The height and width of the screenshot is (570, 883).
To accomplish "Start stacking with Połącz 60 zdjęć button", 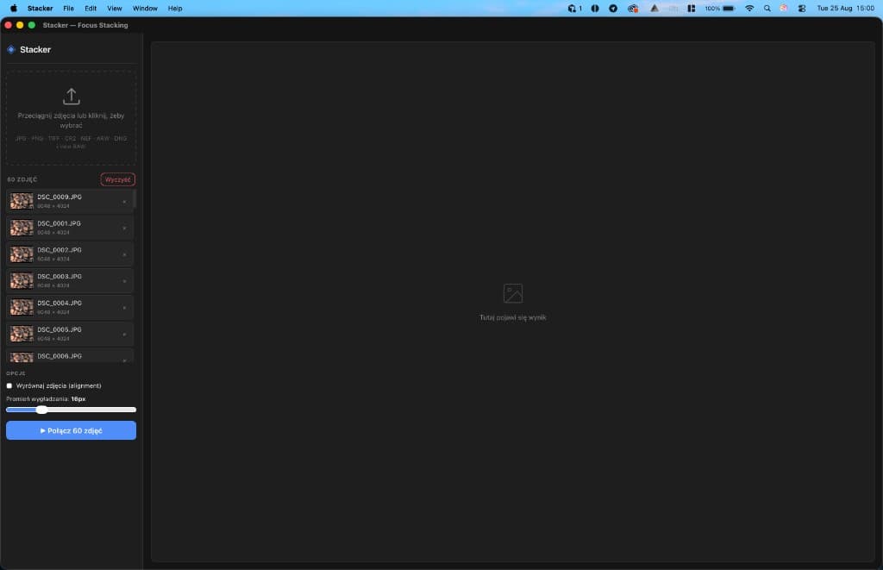I will 71,430.
